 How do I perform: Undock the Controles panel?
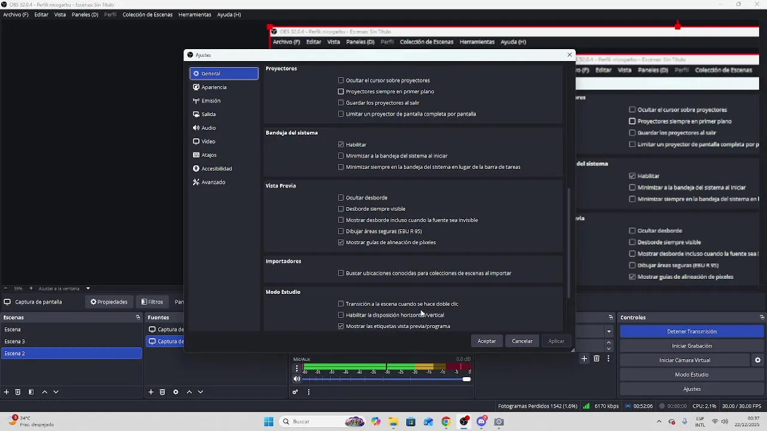(x=762, y=317)
